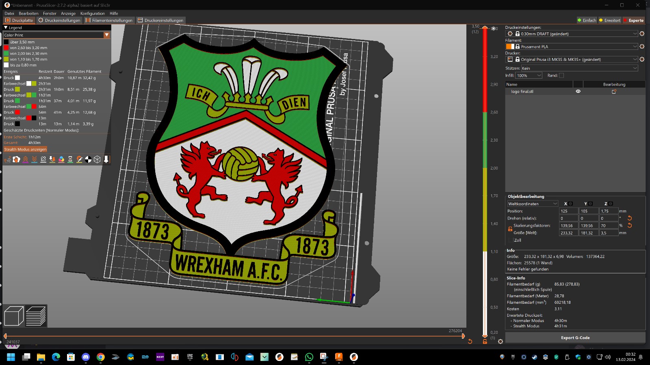Open vertical slider settings gear icon
The width and height of the screenshot is (650, 365).
[x=500, y=341]
